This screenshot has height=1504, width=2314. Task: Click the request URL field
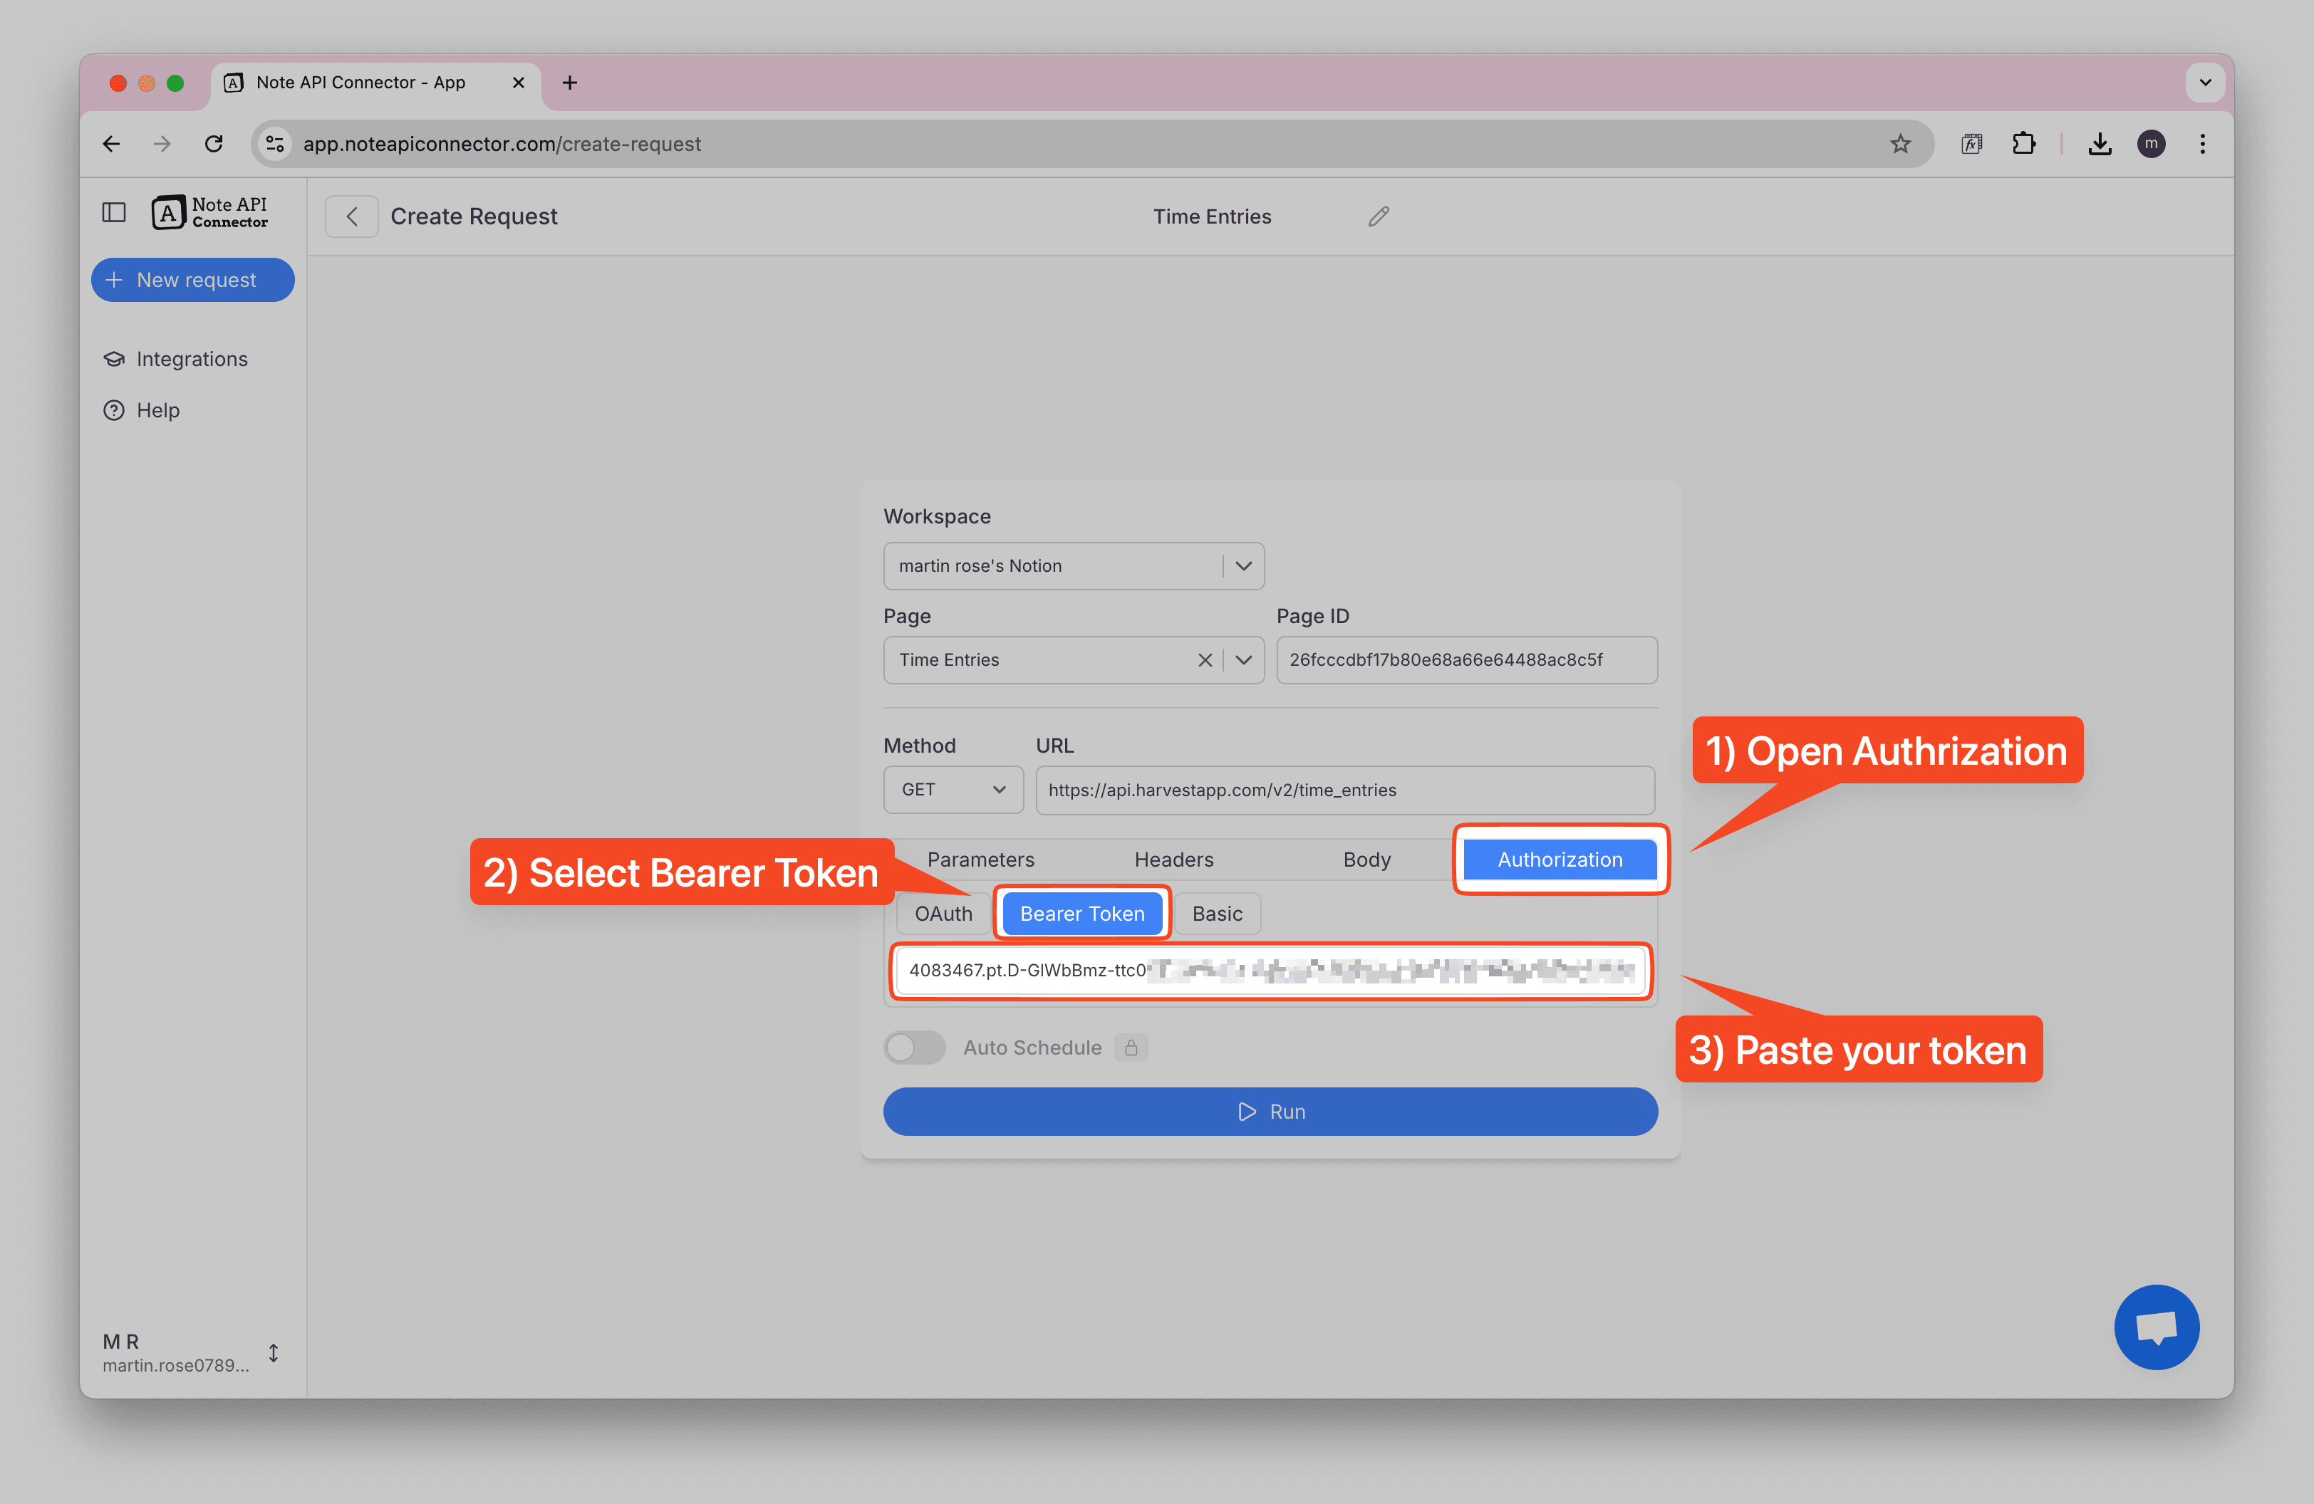tap(1344, 790)
